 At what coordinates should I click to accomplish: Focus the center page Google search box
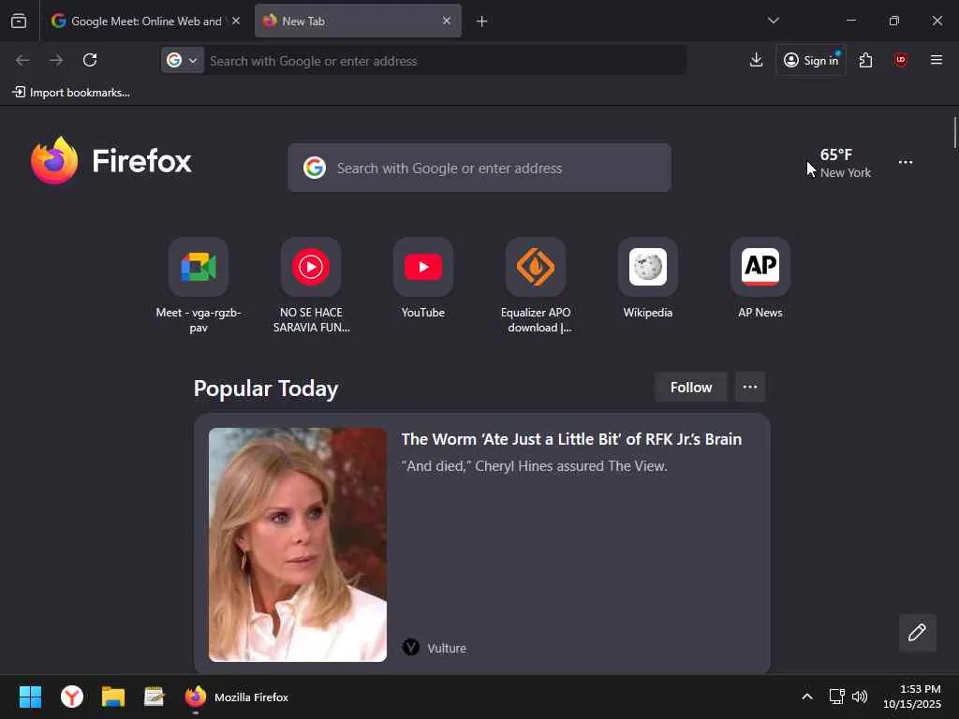(479, 168)
